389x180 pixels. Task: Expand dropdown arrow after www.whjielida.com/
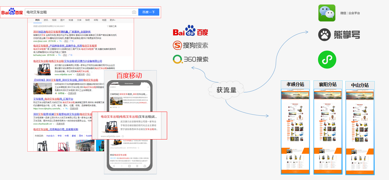[74, 74]
